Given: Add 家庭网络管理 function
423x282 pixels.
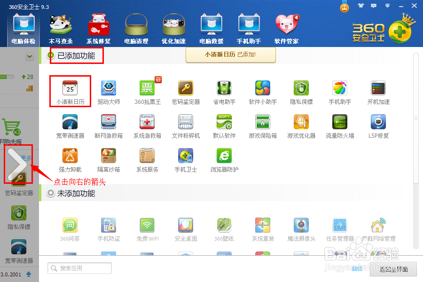Looking at the screenshot, I should pos(378,229).
